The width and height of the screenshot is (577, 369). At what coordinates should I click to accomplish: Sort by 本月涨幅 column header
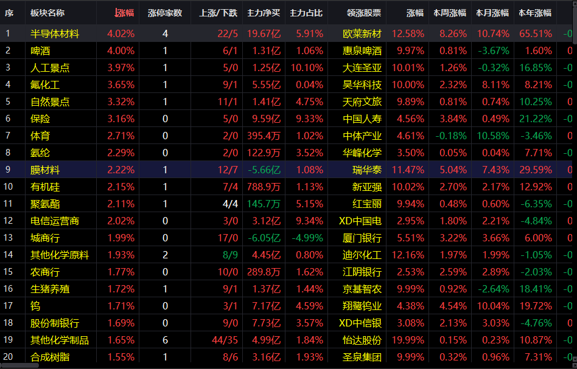[492, 13]
